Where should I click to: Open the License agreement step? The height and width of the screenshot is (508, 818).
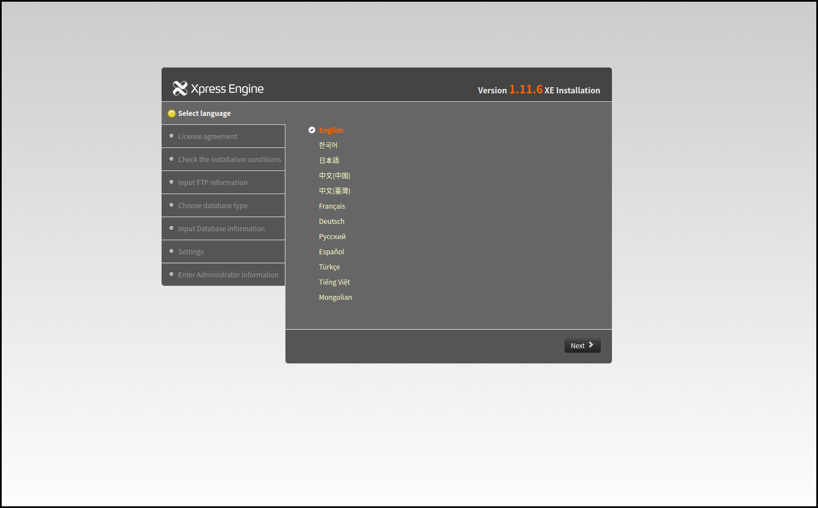click(208, 136)
